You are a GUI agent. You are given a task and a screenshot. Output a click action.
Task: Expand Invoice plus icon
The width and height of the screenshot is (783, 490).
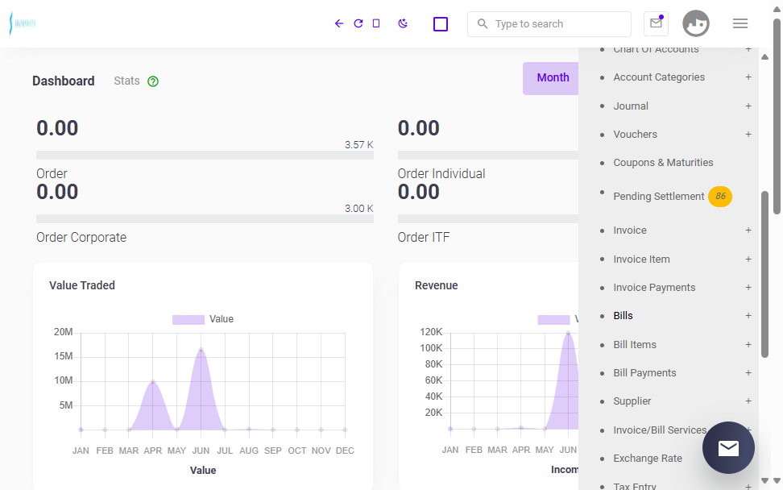pyautogui.click(x=748, y=230)
